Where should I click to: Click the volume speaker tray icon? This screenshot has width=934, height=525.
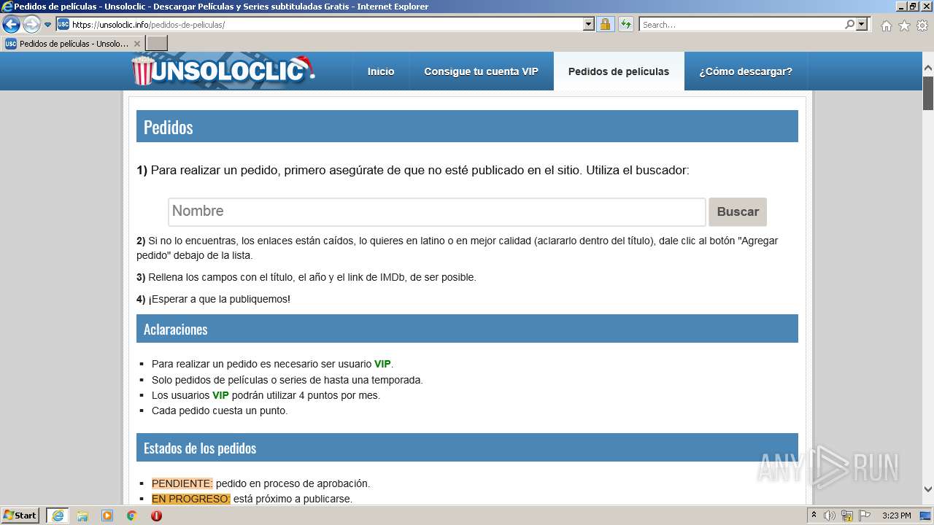coord(830,516)
